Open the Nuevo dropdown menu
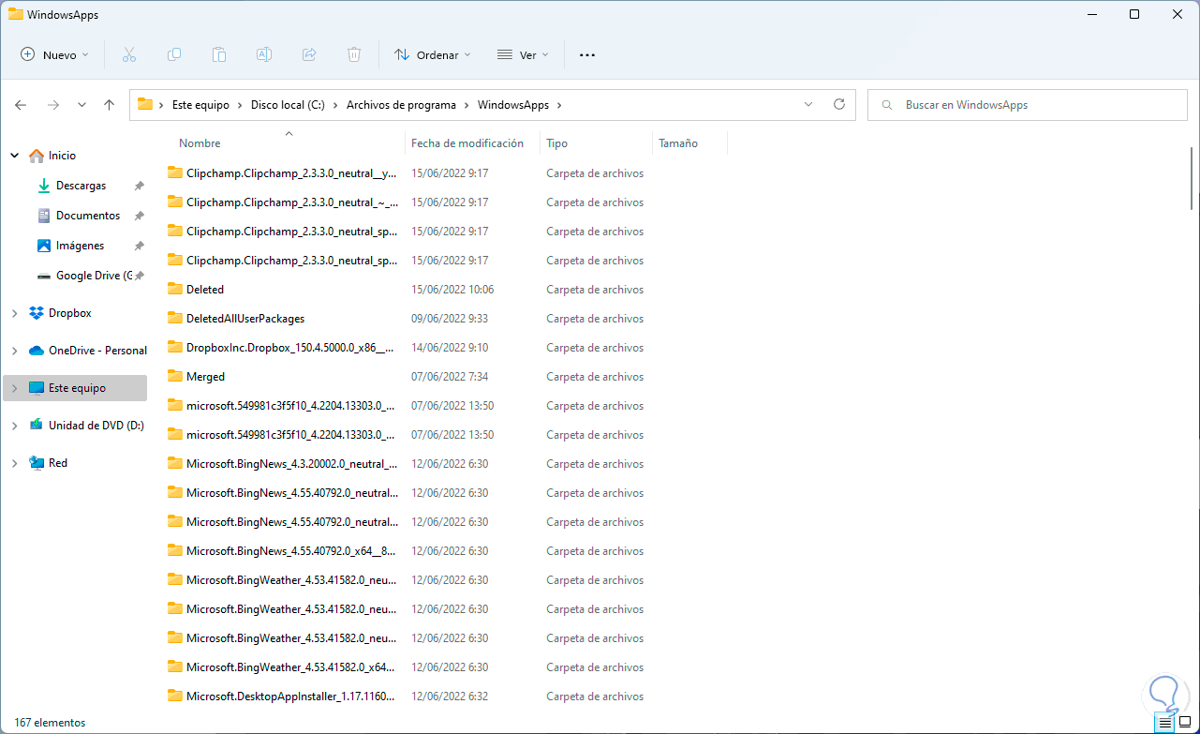1200x734 pixels. [55, 55]
